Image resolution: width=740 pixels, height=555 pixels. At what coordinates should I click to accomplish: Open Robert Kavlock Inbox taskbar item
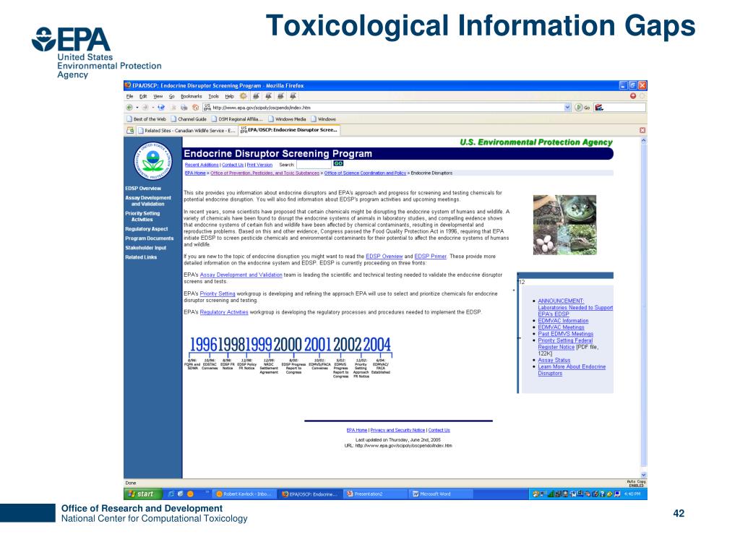tap(244, 494)
